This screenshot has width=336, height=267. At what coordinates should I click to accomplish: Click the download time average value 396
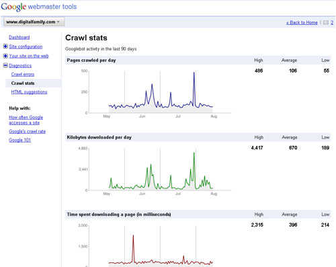[293, 225]
